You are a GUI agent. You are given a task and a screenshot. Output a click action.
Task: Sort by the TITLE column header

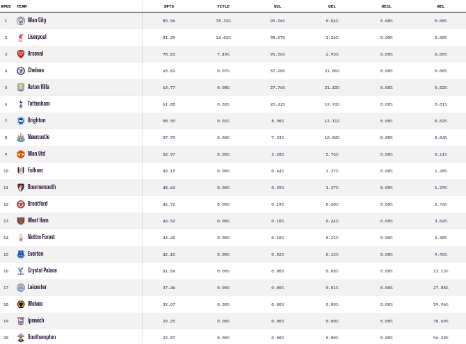tap(223, 6)
